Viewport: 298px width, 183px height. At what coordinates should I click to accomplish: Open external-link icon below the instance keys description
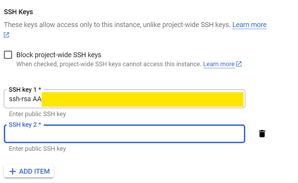(7, 35)
